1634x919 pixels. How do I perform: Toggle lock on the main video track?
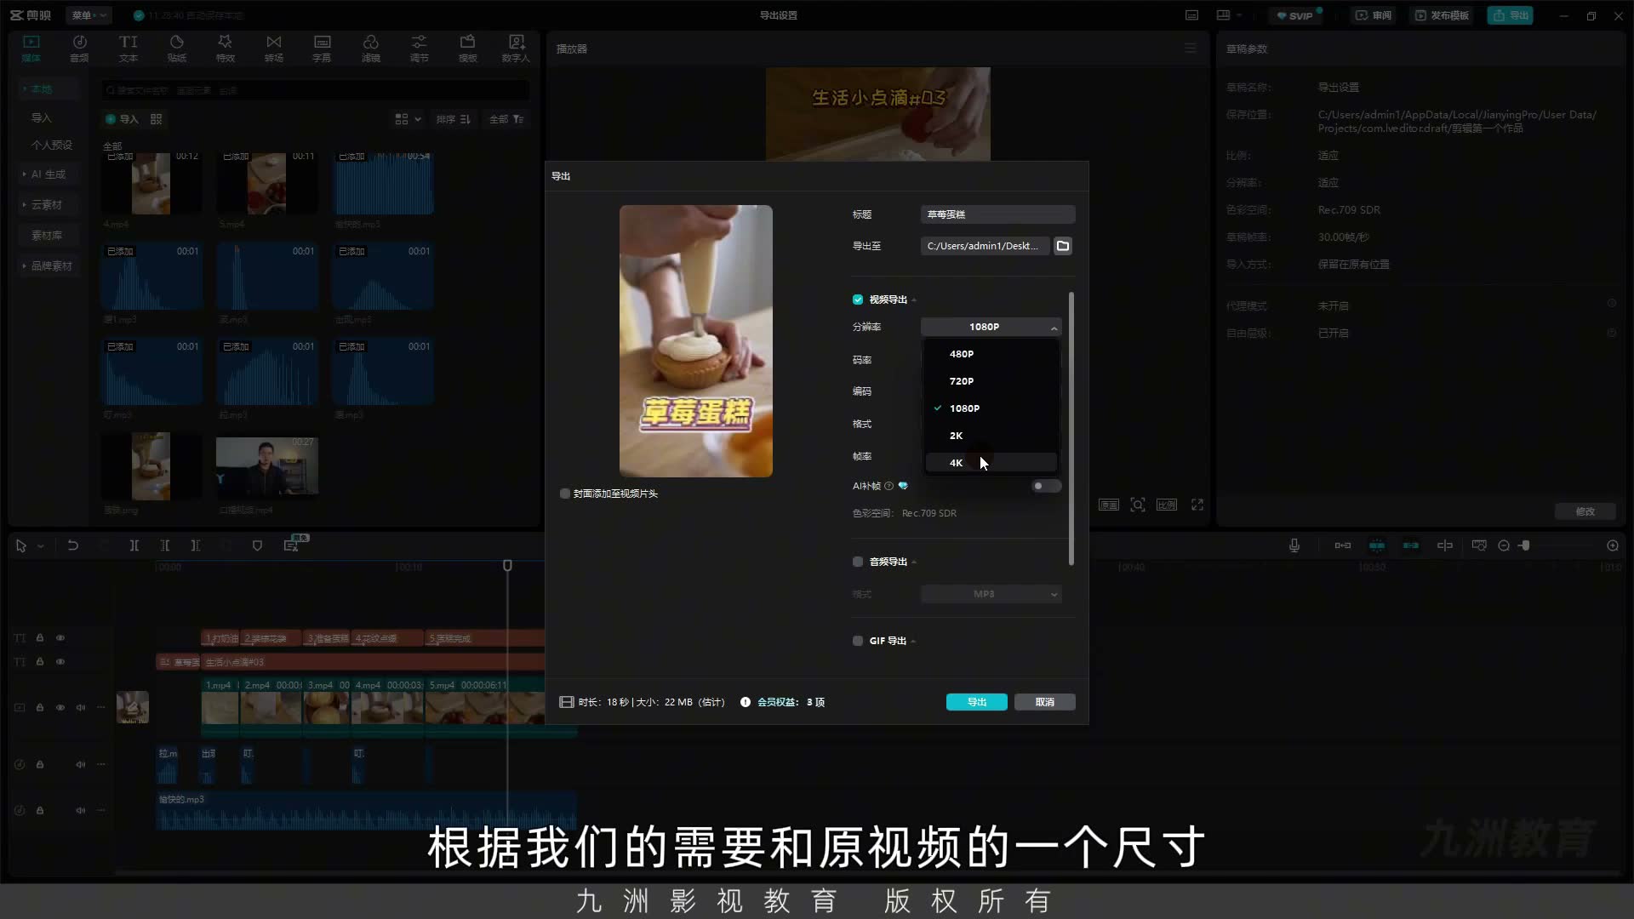pyautogui.click(x=40, y=707)
